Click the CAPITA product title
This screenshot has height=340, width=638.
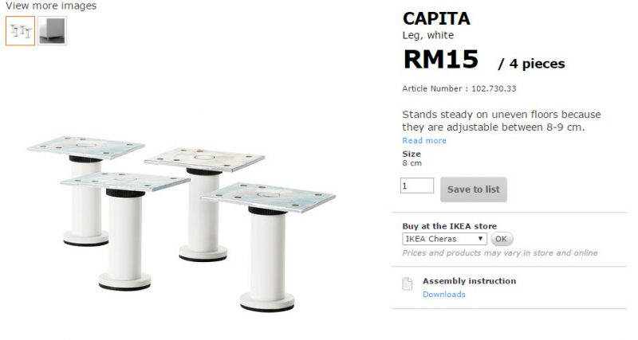coord(436,18)
